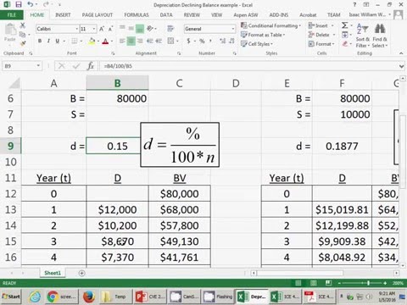The image size is (407, 305).
Task: Click the Undo arrow icon
Action: pos(30,4)
